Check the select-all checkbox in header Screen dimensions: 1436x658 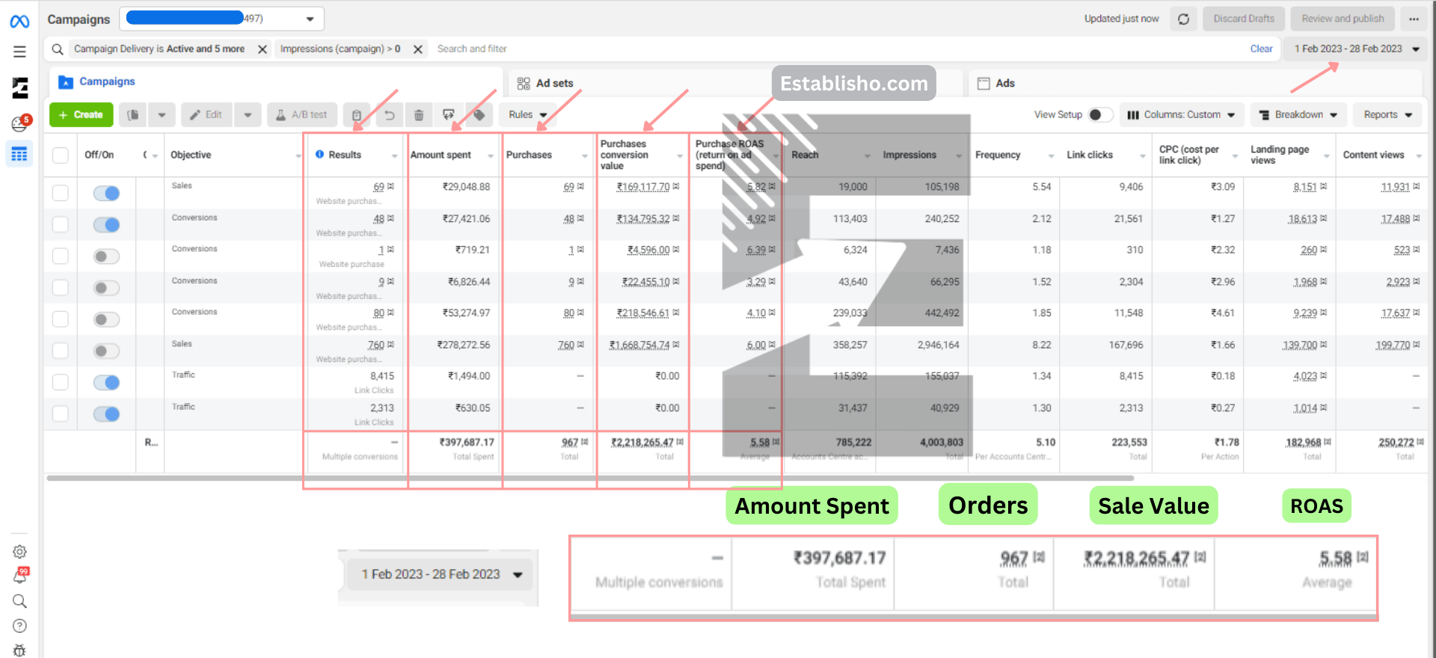coord(61,155)
